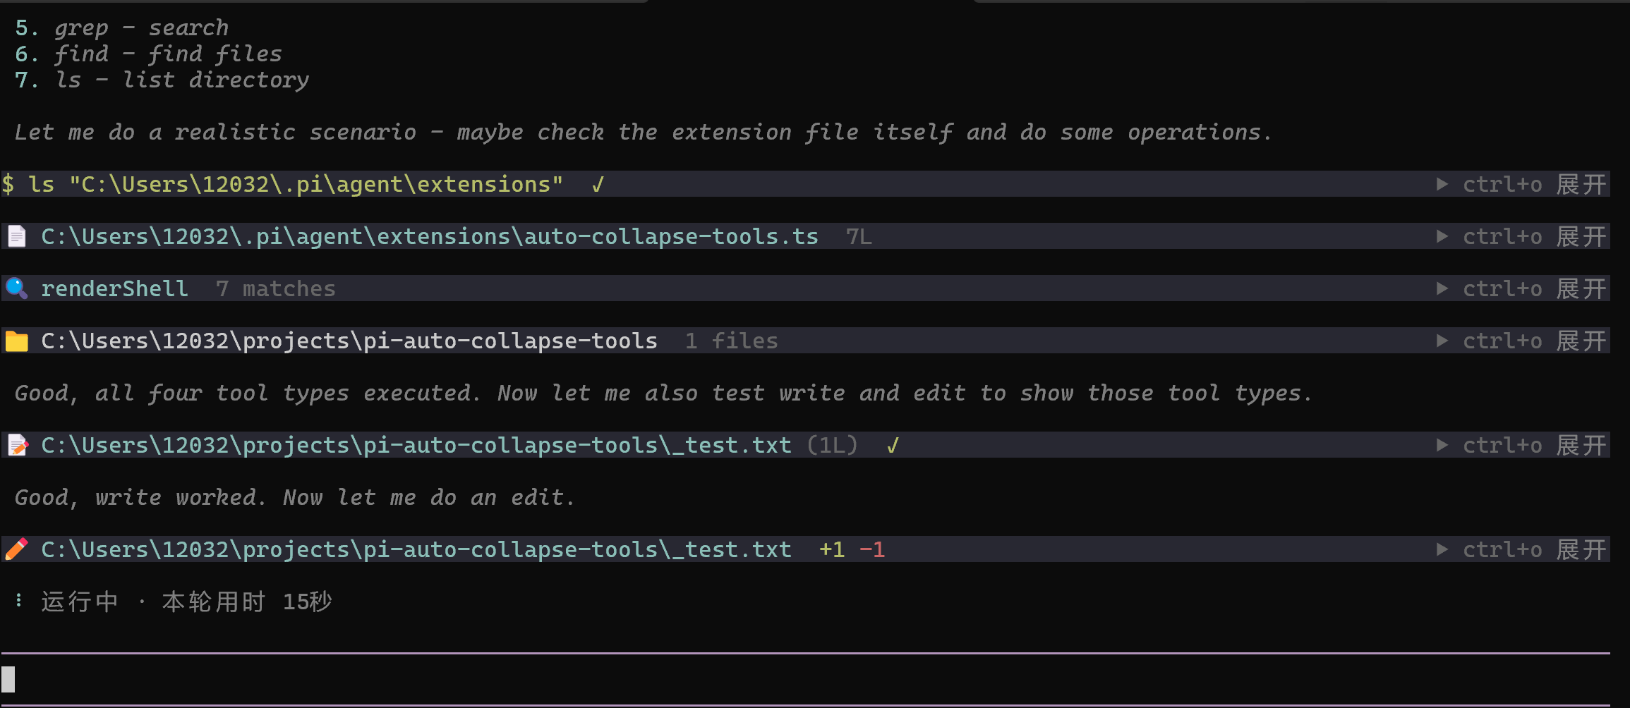The image size is (1630, 708).
Task: Click 'ctrl+o 展开' on the _test.txt (1L) row
Action: pyautogui.click(x=1535, y=446)
